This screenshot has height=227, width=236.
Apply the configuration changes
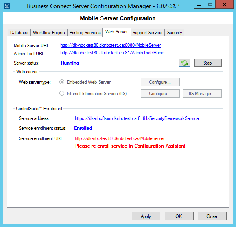click(146, 216)
